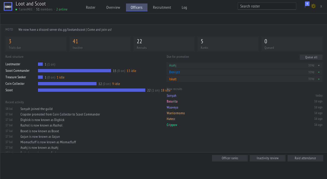Go to the Overview tab
The image size is (327, 179).
click(x=113, y=7)
